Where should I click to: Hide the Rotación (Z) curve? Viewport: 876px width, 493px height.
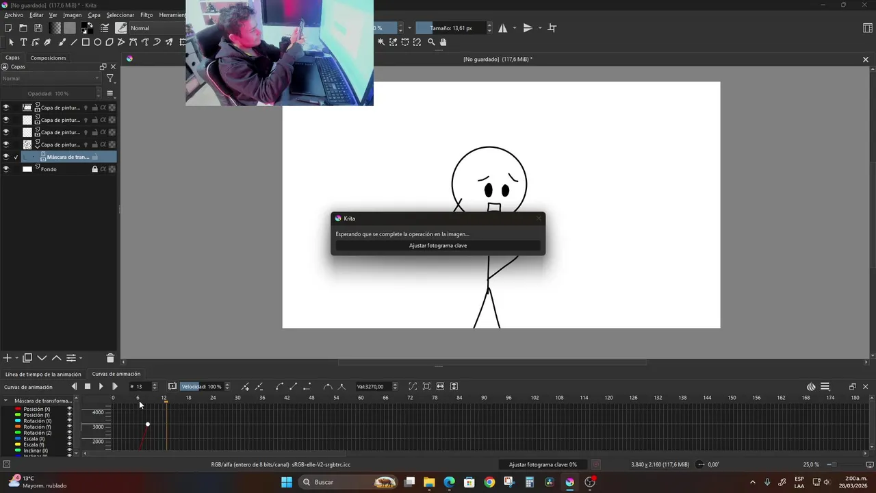coord(69,433)
